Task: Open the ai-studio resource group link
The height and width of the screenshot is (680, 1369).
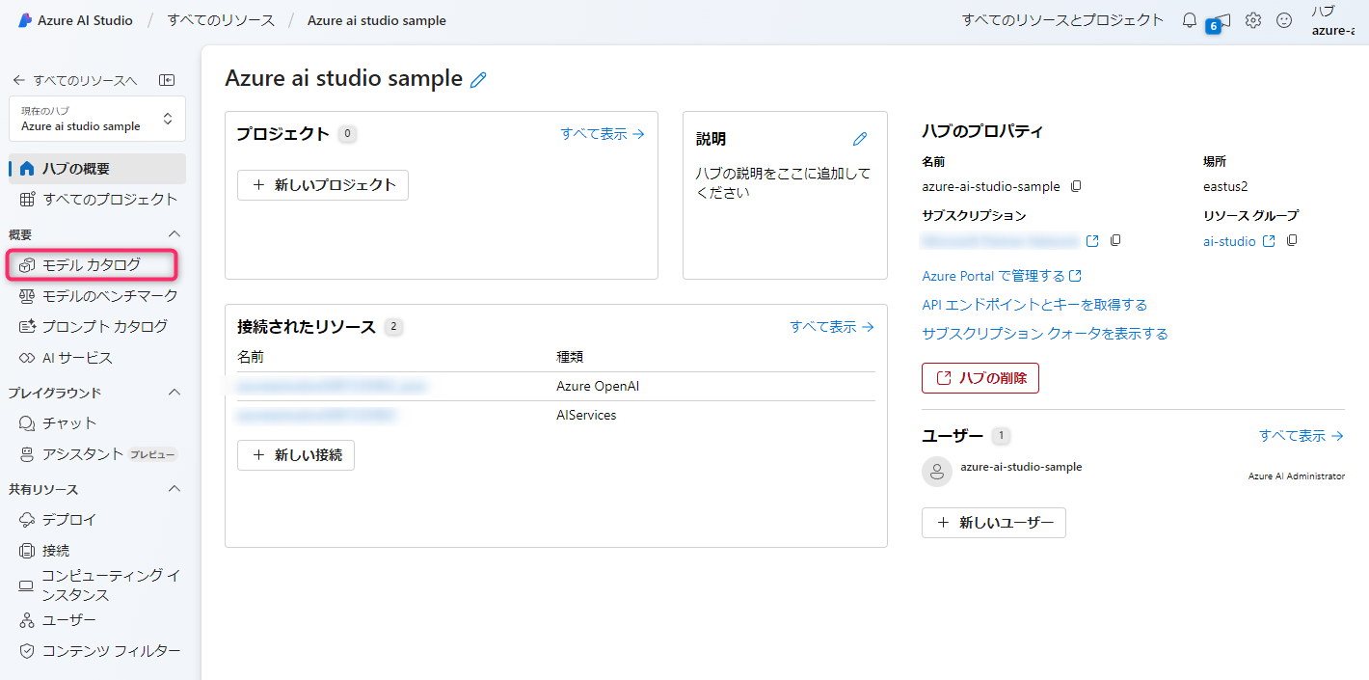Action: (1229, 241)
